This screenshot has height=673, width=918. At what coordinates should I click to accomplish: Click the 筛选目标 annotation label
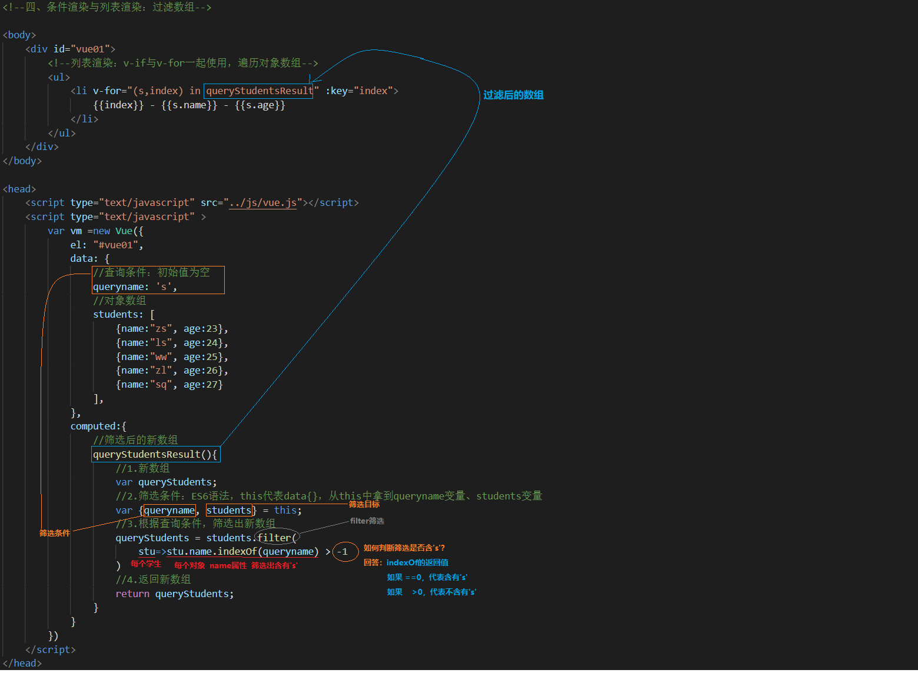364,504
